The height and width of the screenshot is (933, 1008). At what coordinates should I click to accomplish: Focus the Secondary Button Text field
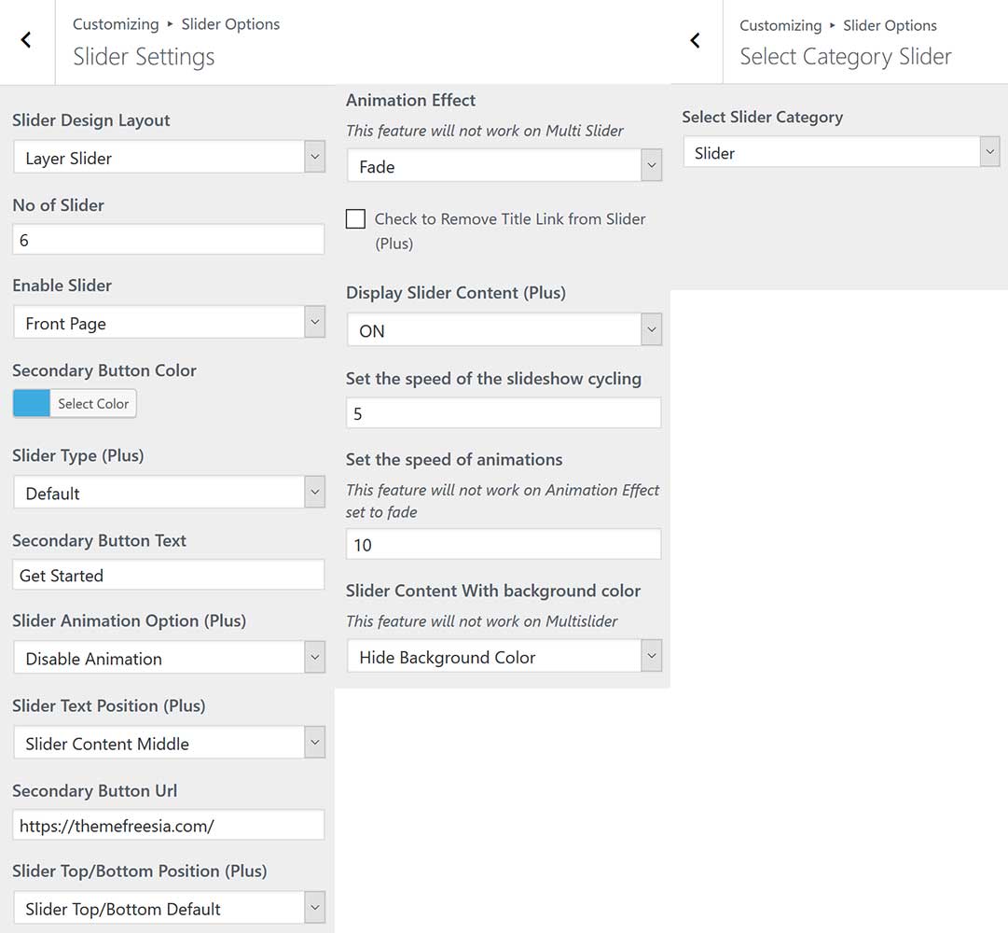[169, 575]
